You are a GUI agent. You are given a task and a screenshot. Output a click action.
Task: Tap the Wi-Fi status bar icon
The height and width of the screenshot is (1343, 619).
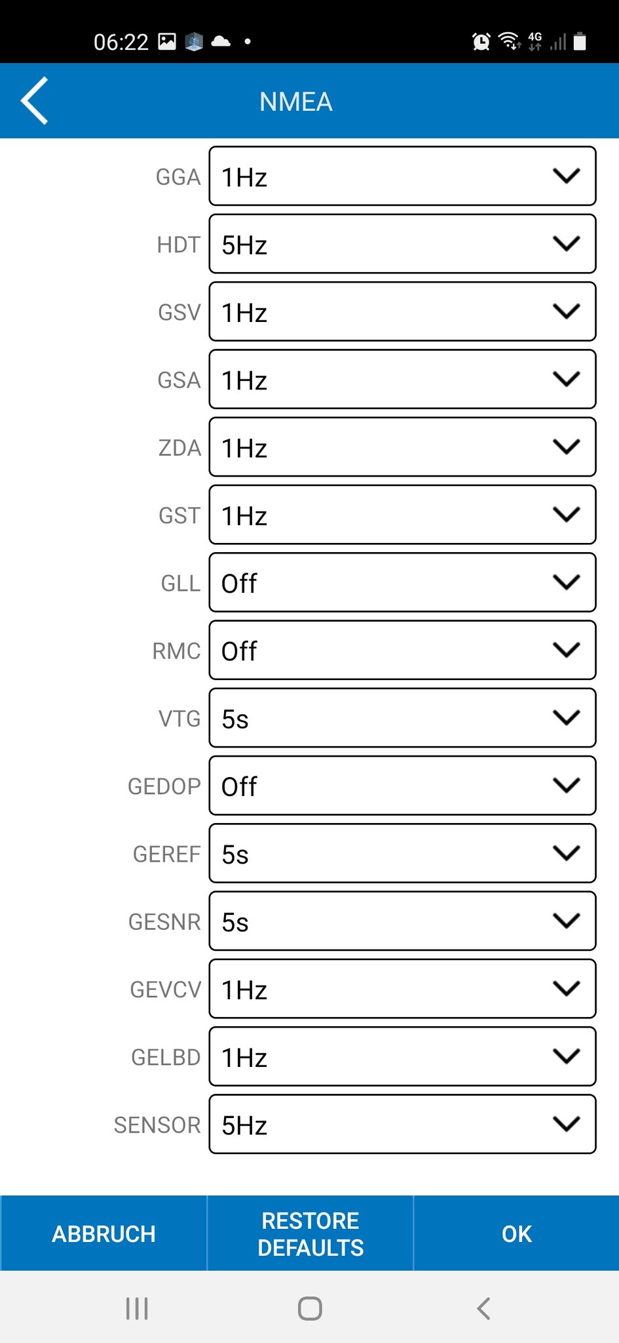click(x=509, y=41)
